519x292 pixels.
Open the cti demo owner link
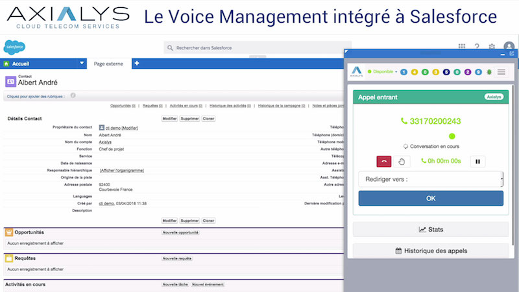click(x=113, y=128)
